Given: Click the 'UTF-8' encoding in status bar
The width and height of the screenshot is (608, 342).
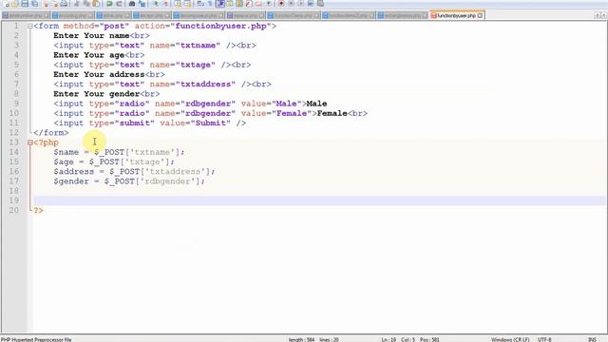Looking at the screenshot, I should coord(544,339).
